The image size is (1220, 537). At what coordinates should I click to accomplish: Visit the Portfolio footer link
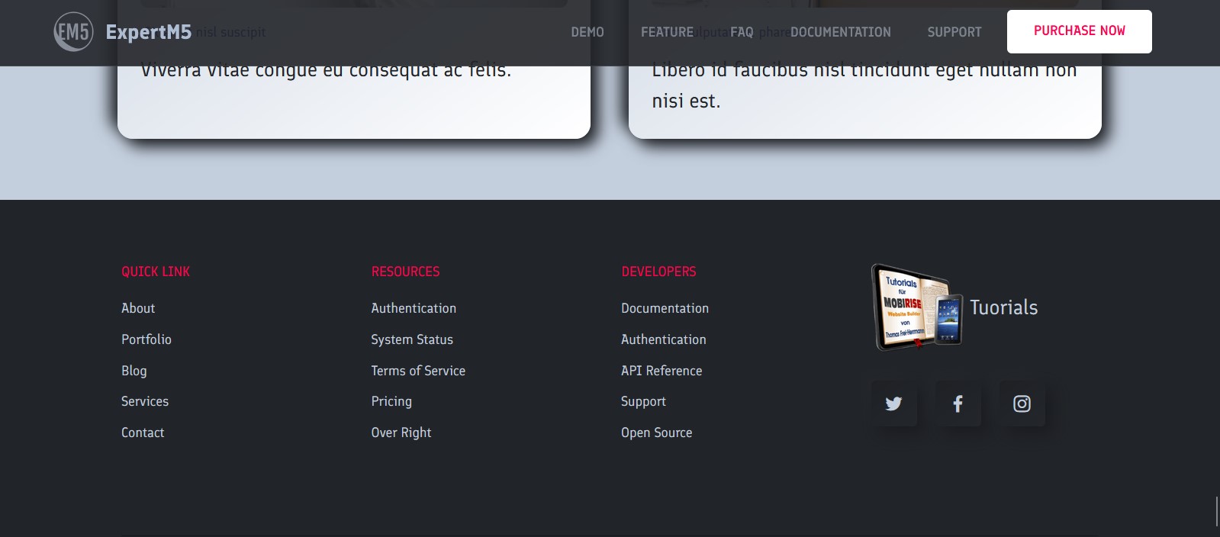[146, 339]
